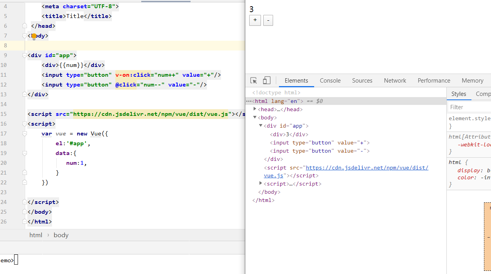
Task: Collapse the body node in the DOM tree
Action: (255, 117)
